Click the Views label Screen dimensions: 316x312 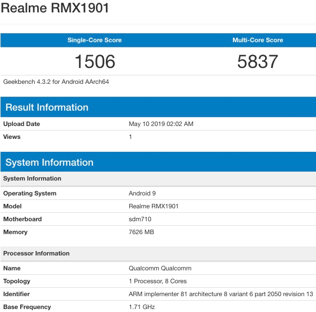click(12, 137)
